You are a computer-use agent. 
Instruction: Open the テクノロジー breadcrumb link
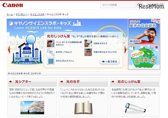tap(22, 15)
